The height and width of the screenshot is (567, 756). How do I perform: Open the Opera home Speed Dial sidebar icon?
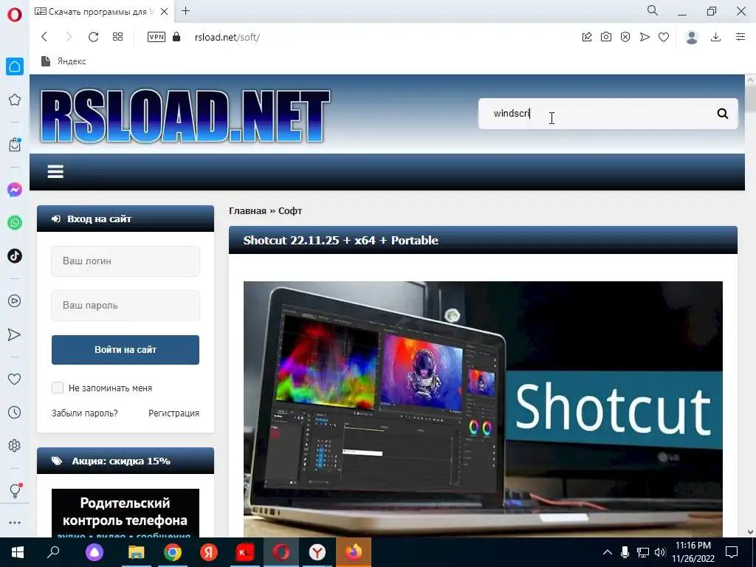pyautogui.click(x=15, y=66)
